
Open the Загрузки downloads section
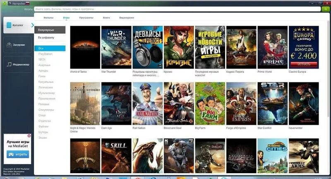coord(17,45)
